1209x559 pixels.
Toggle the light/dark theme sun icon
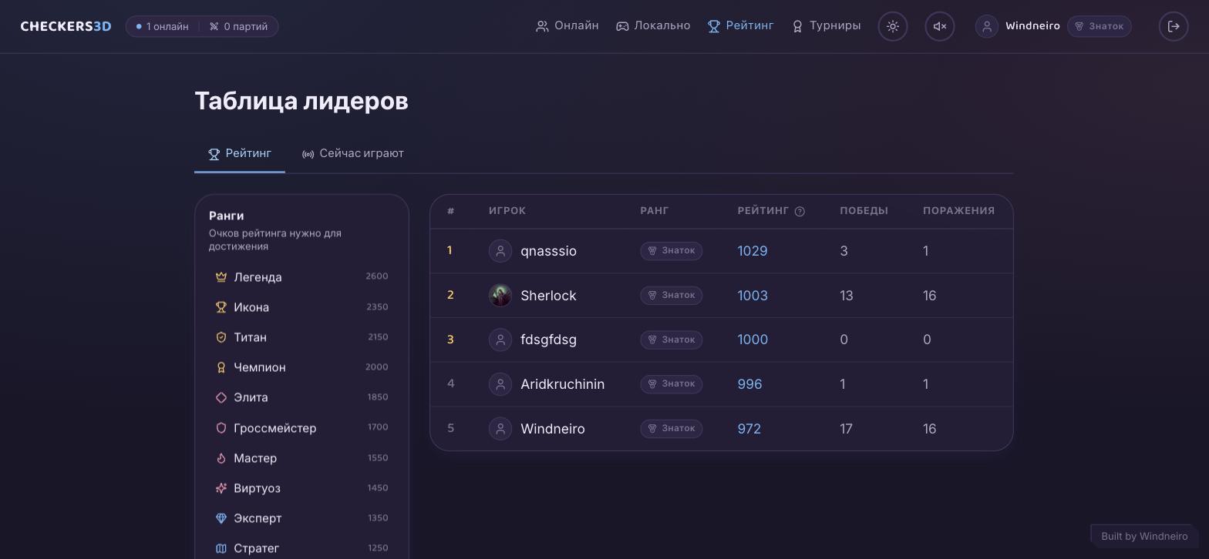click(893, 26)
